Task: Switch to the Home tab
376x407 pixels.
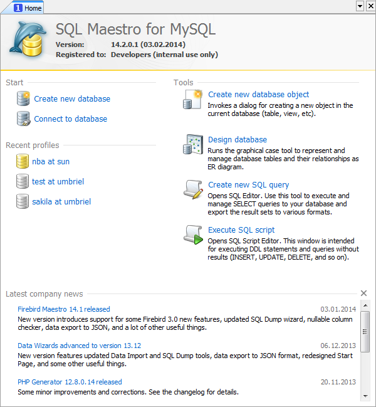Action: pos(28,8)
